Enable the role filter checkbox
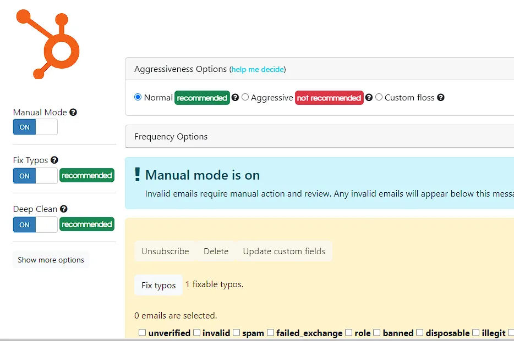514x341 pixels. click(349, 333)
